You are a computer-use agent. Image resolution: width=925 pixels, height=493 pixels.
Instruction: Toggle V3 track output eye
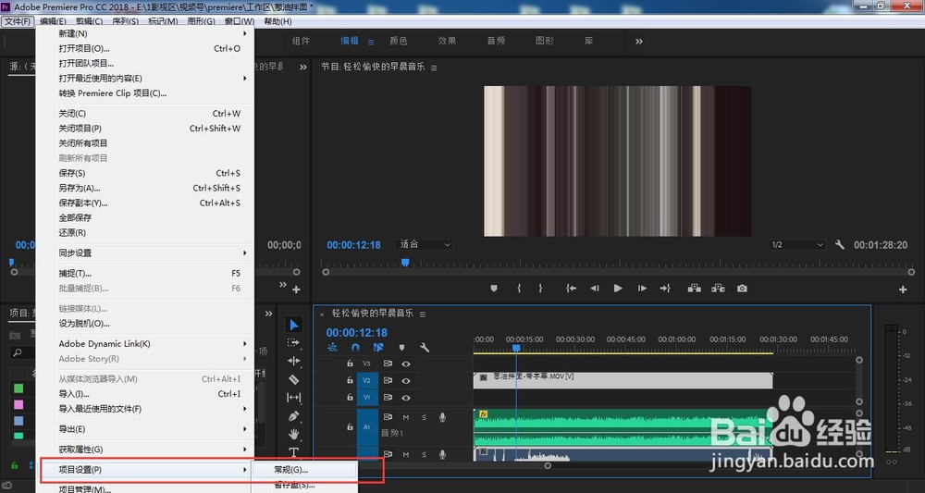click(x=406, y=364)
